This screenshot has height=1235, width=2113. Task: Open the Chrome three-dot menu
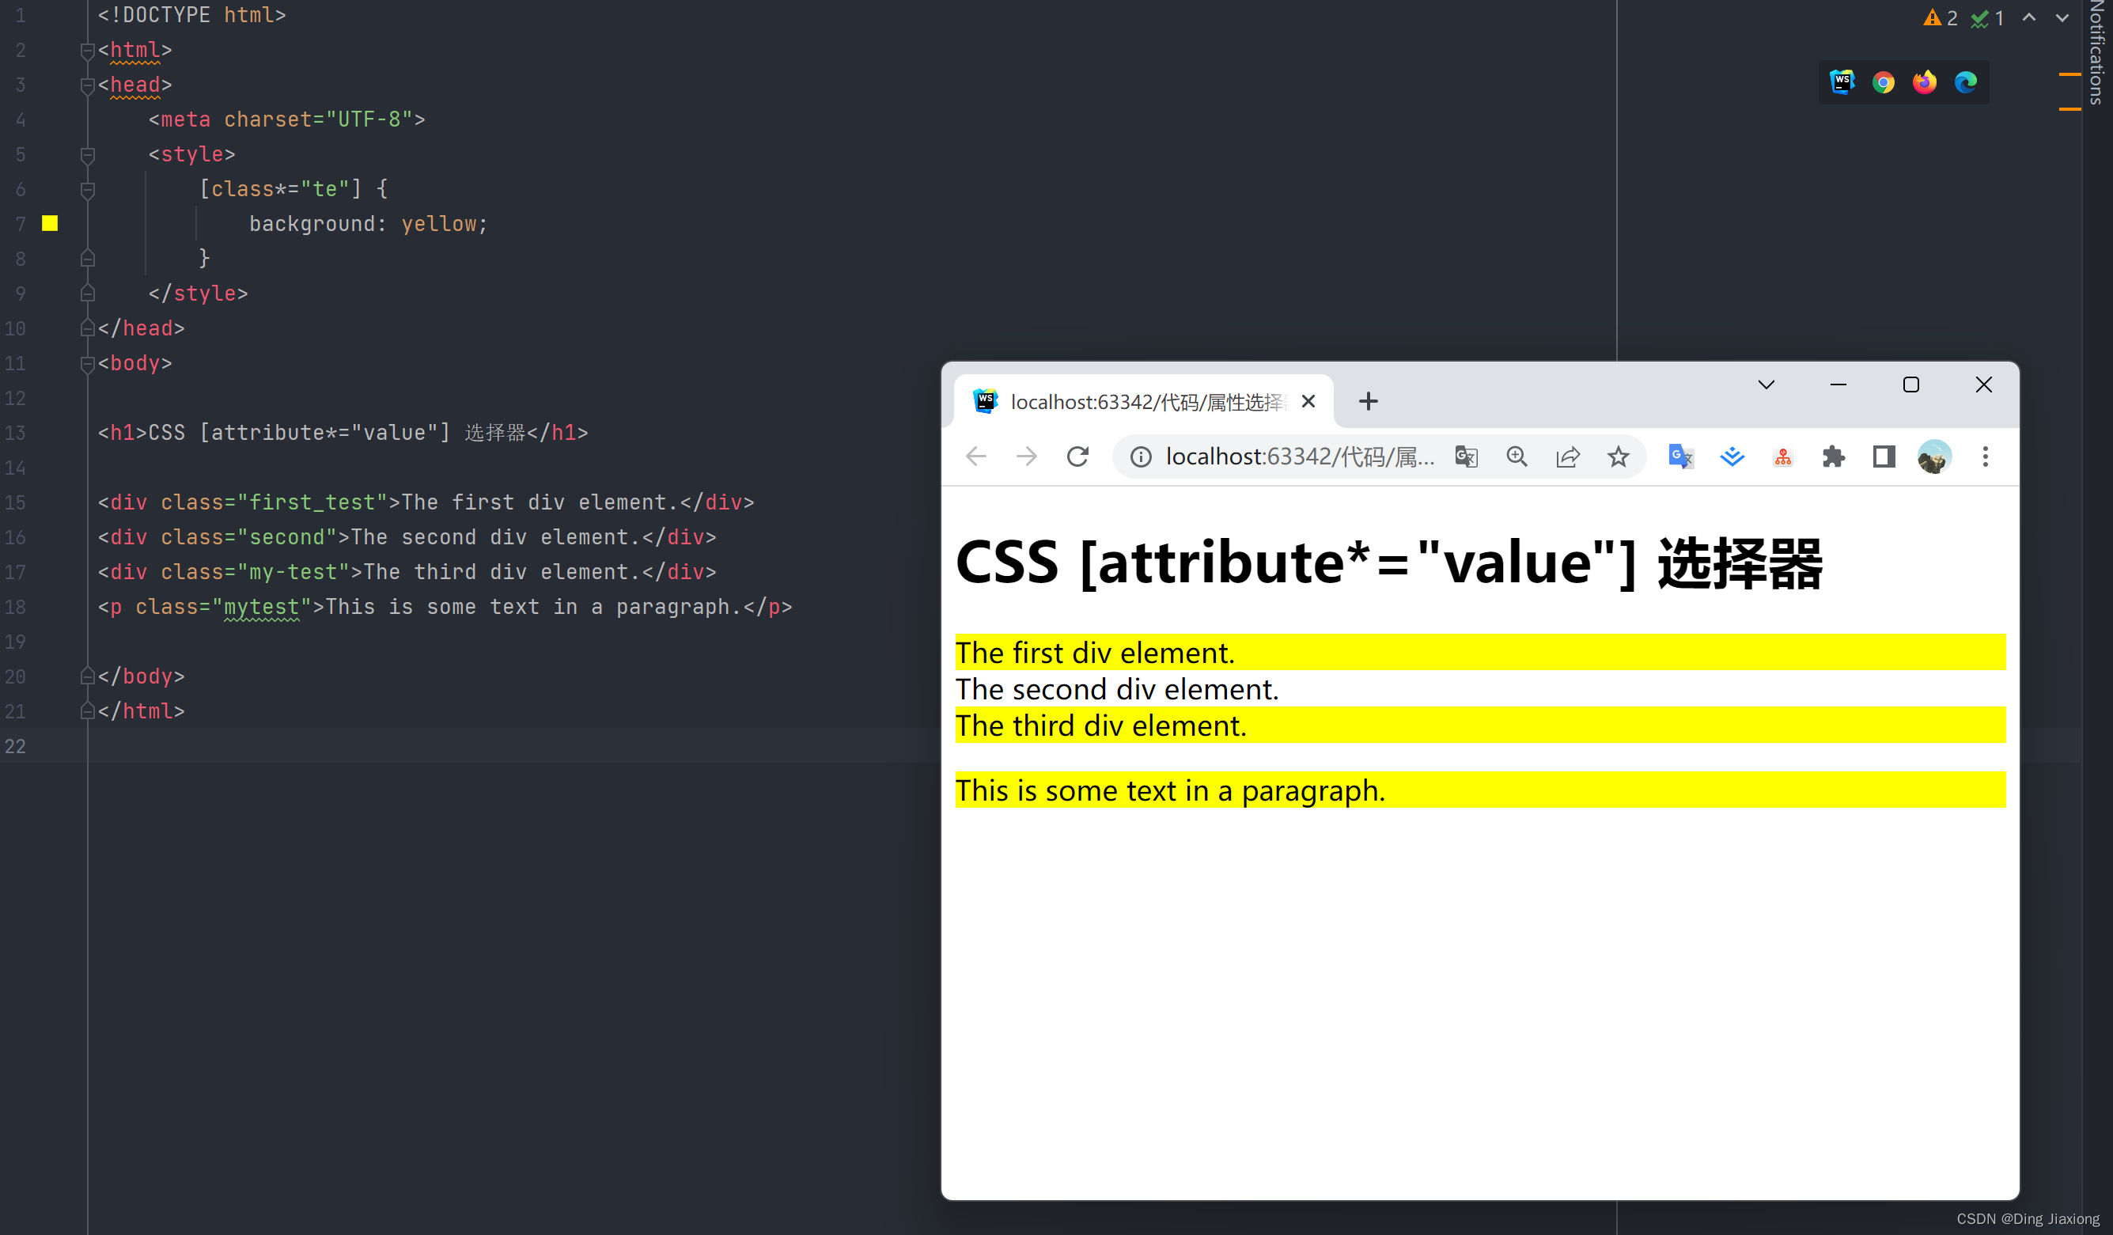click(x=1985, y=457)
